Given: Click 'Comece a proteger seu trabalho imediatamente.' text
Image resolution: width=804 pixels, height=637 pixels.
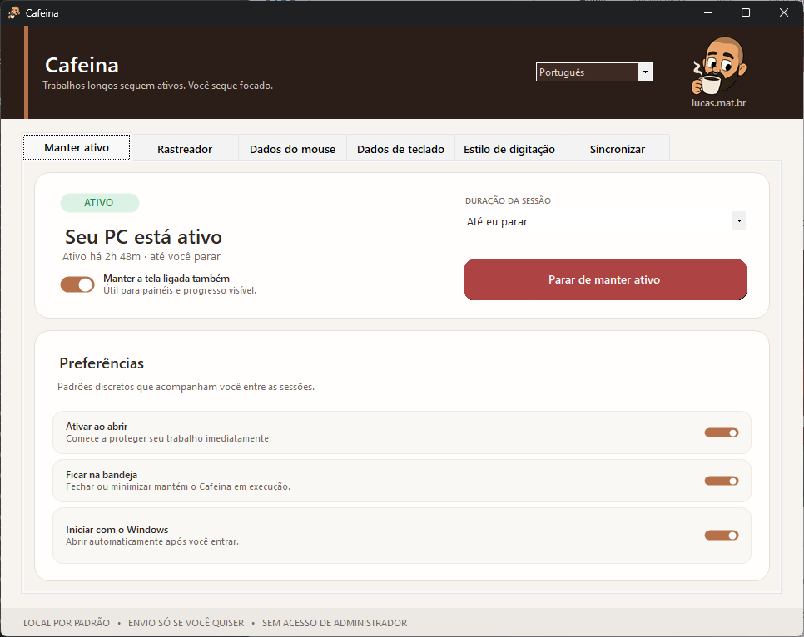Looking at the screenshot, I should pyautogui.click(x=168, y=439).
